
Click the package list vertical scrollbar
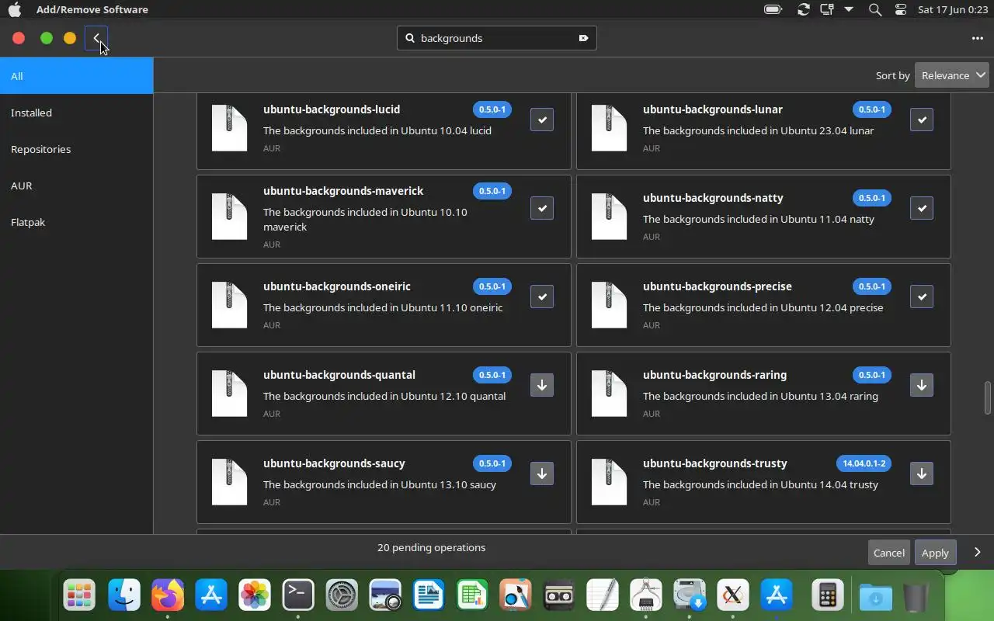click(x=988, y=398)
